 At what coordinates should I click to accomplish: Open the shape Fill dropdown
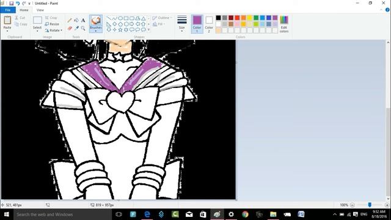(x=159, y=24)
